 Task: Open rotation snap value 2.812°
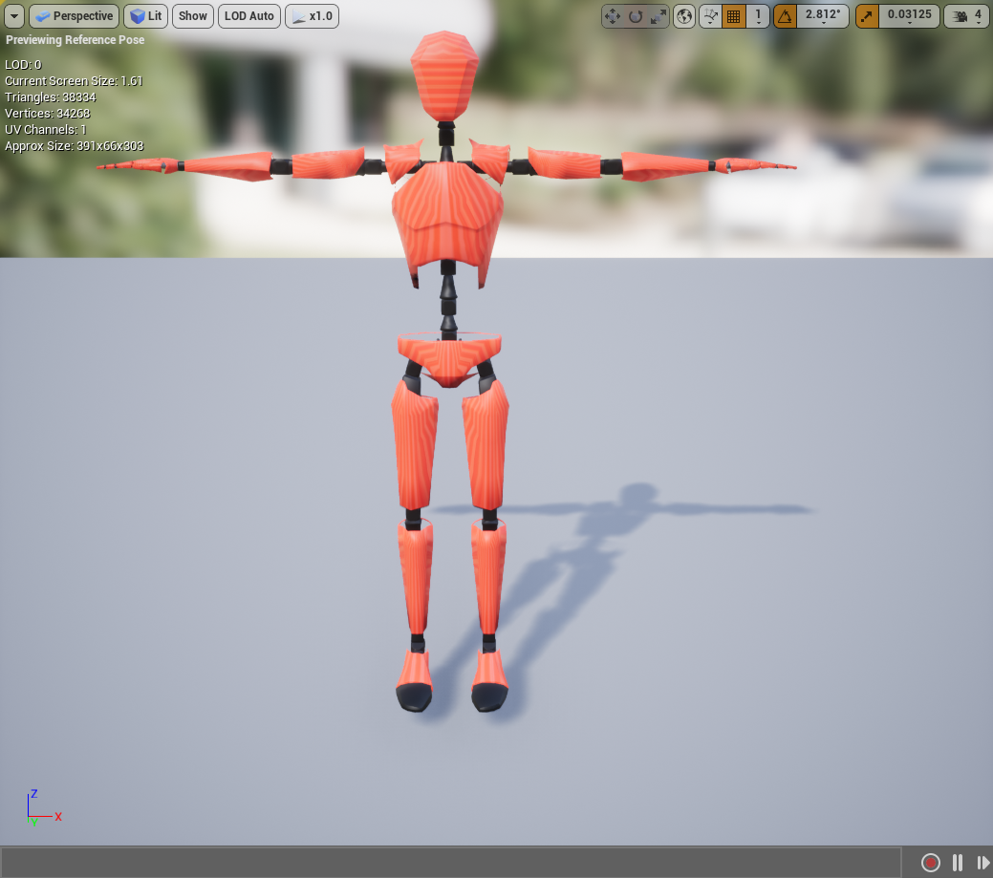[x=822, y=16]
